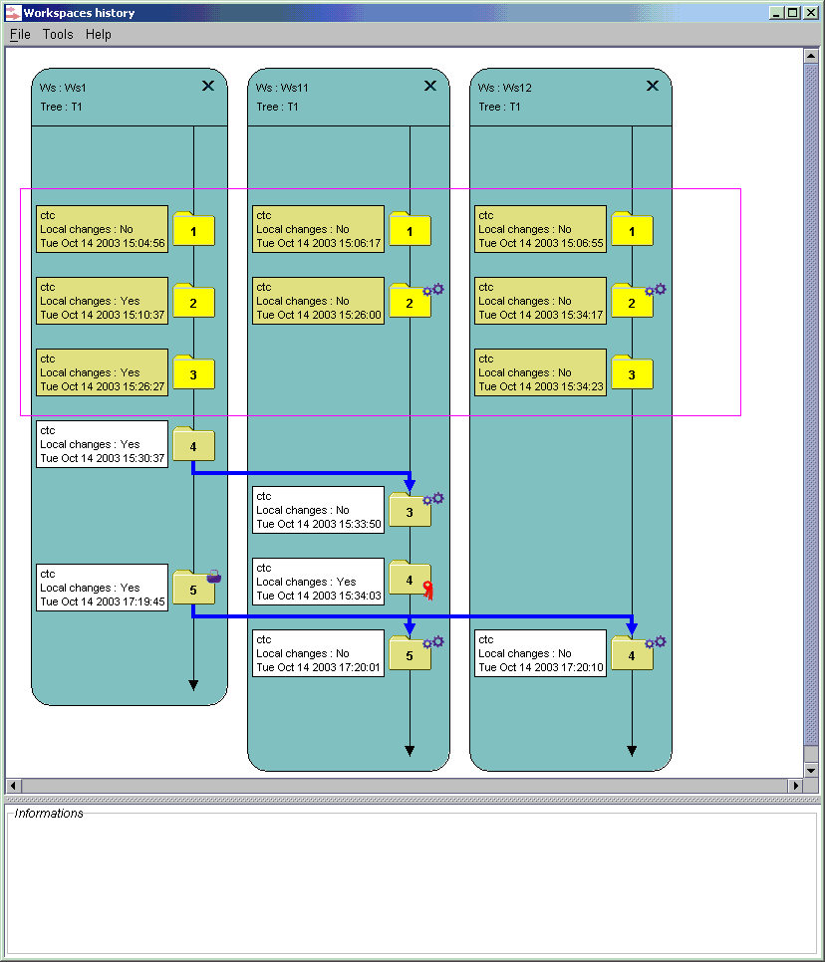The width and height of the screenshot is (825, 962).
Task: Select yellow folder 1 in workspace Ws11
Action: coord(410,229)
